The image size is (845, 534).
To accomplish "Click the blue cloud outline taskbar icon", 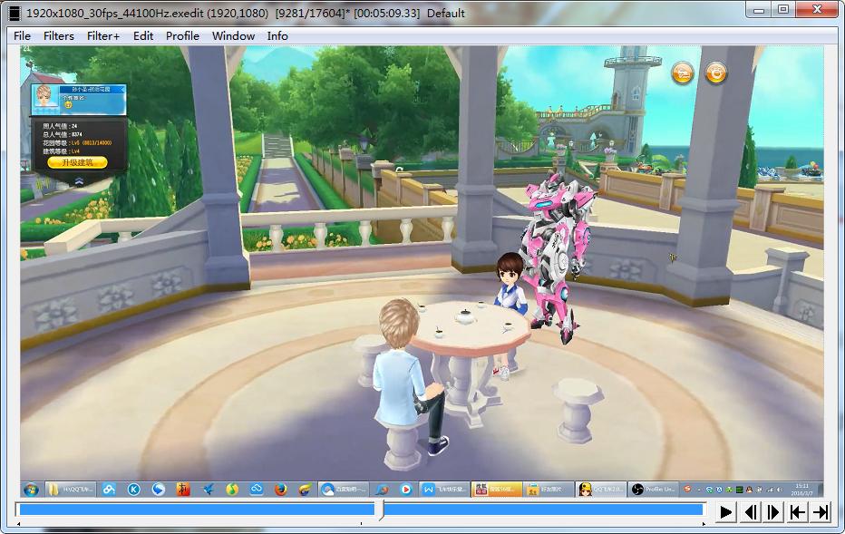I will click(257, 490).
